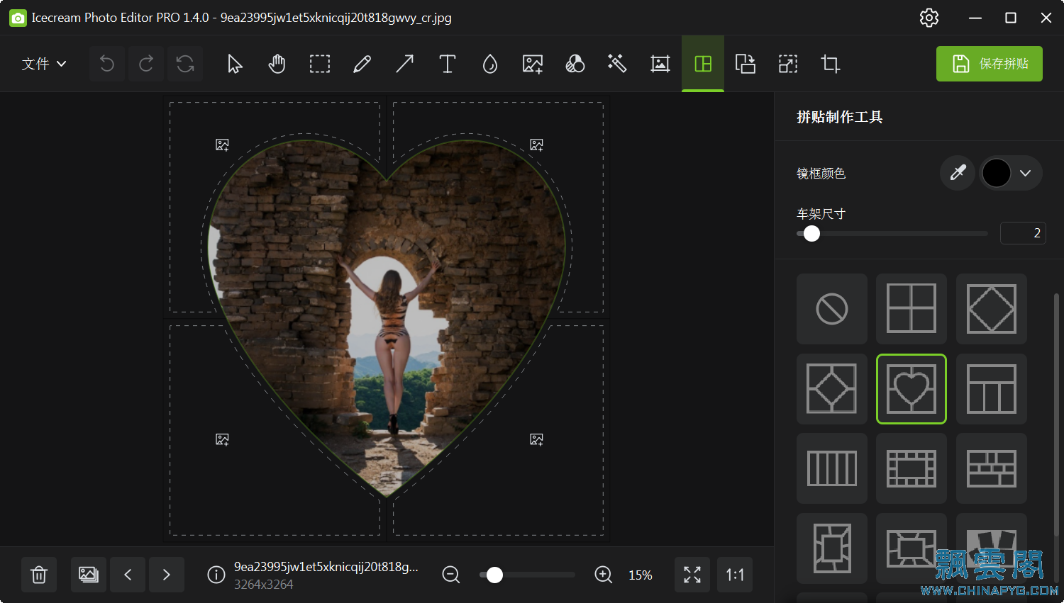
Task: Open the settings gear
Action: (929, 18)
